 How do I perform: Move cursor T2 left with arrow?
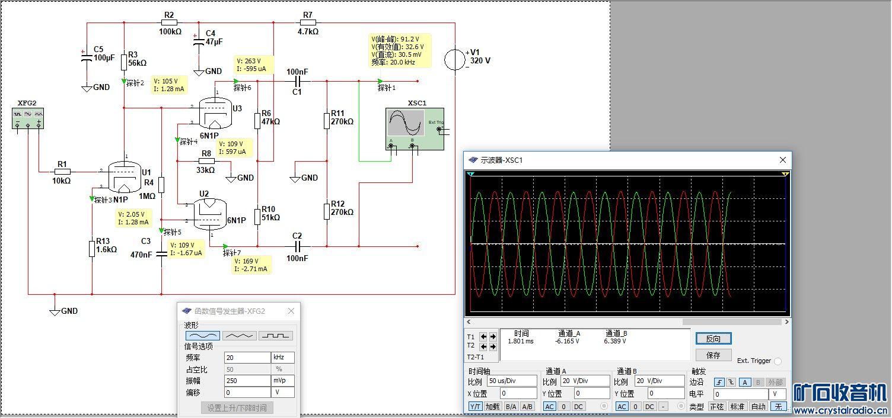[484, 346]
